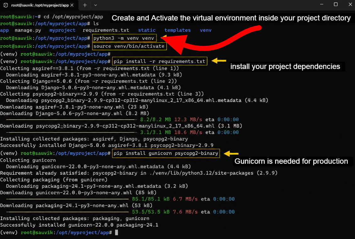Click the "Collecting gunicorn" line

[x=28, y=160]
